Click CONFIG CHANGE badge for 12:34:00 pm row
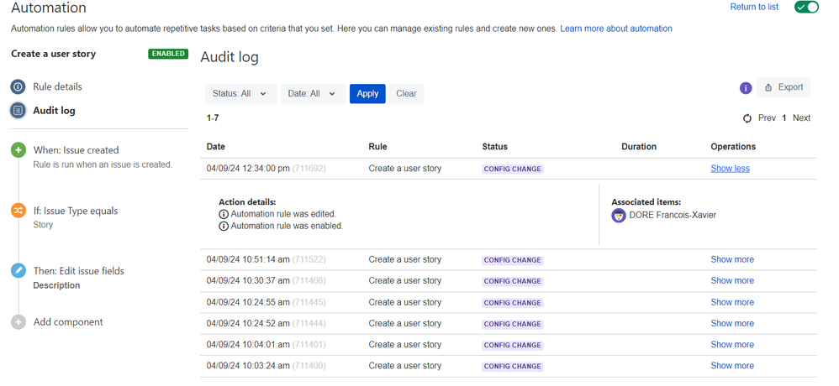The image size is (839, 386). (x=513, y=169)
